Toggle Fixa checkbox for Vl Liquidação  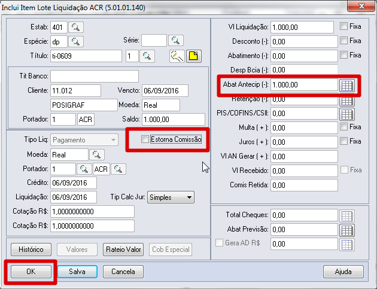344,26
